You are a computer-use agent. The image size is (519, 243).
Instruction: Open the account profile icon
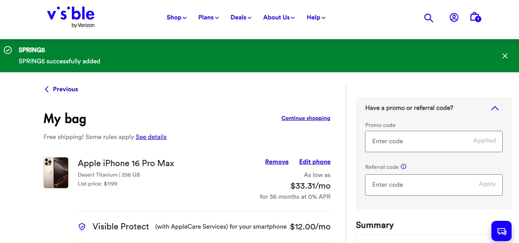pyautogui.click(x=454, y=17)
